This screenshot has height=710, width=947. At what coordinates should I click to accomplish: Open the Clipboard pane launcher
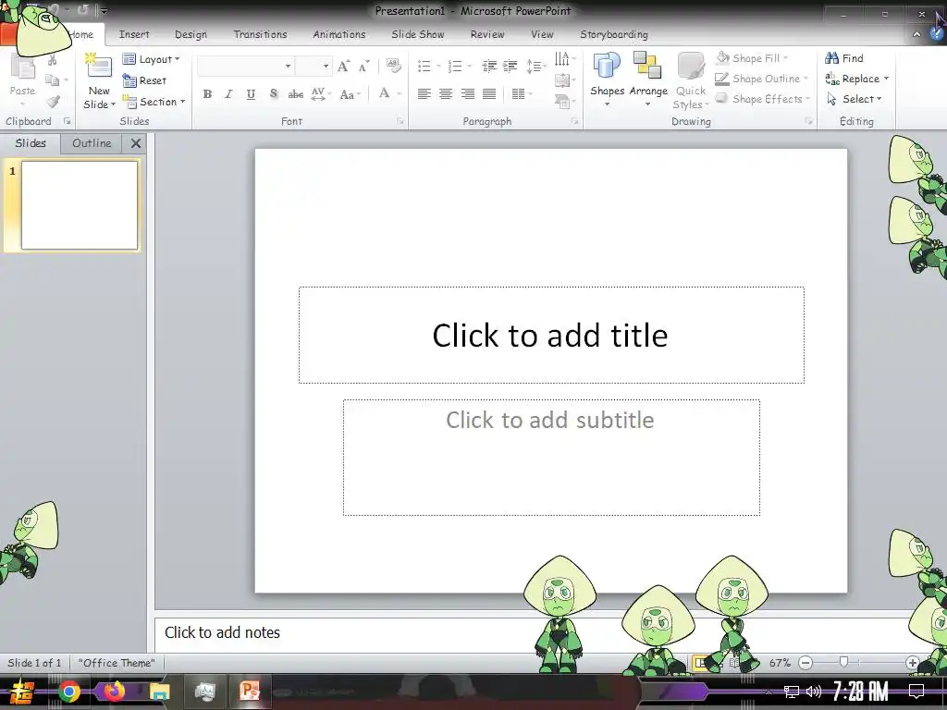67,121
